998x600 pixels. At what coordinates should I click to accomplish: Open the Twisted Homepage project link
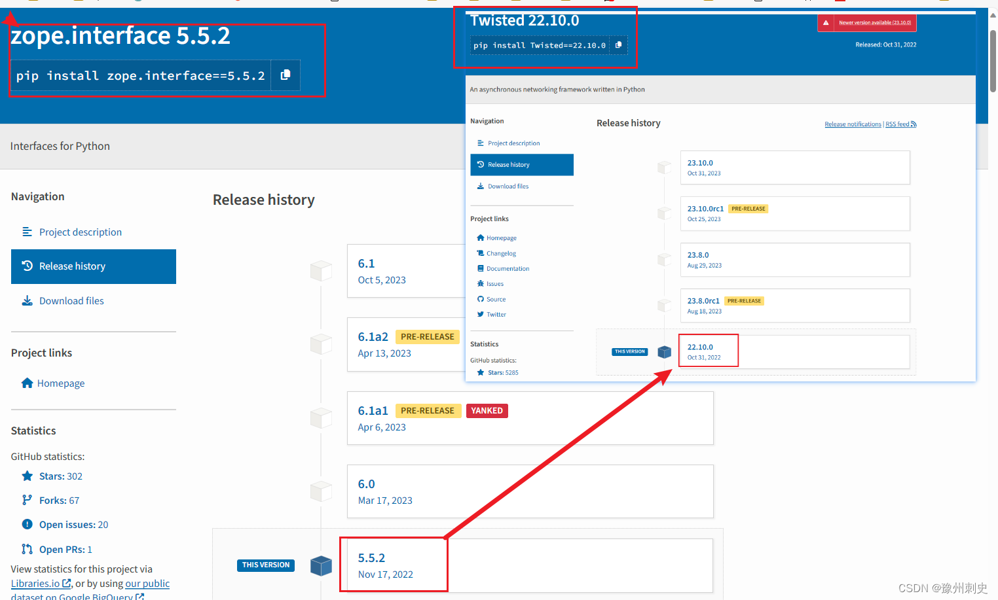(502, 238)
